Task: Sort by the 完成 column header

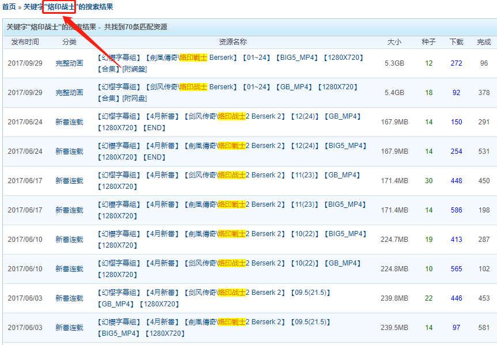Action: (x=484, y=42)
